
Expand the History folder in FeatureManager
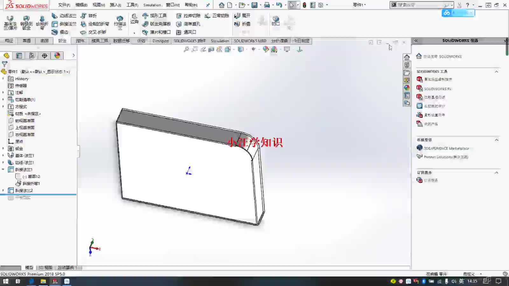[x=3, y=78]
